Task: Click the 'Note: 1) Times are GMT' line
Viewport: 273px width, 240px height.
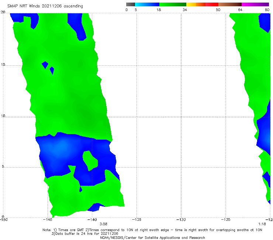Action: 152,230
